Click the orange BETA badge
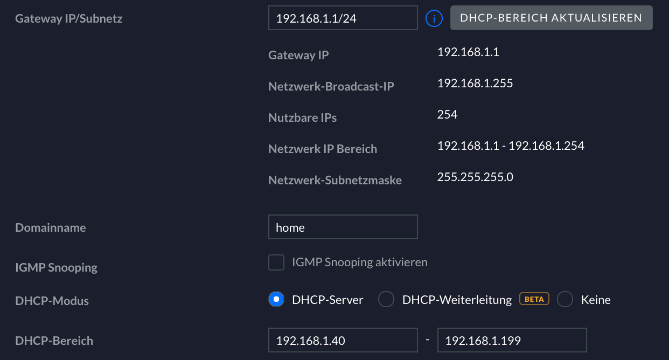This screenshot has height=360, width=669. pos(534,299)
